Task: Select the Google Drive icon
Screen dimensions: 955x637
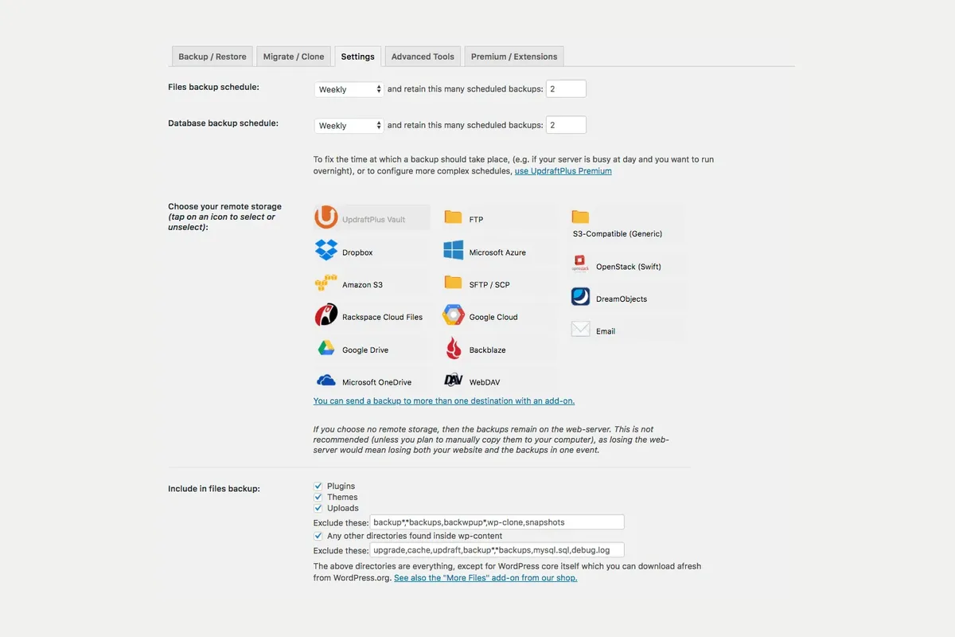Action: [326, 348]
